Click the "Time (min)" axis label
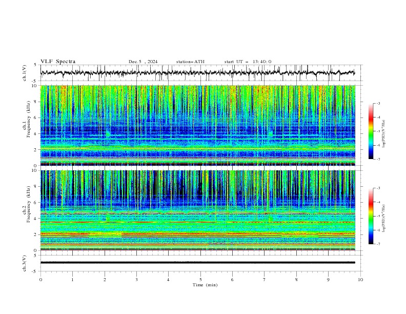Screen dimensions: 406x314 point(205,285)
